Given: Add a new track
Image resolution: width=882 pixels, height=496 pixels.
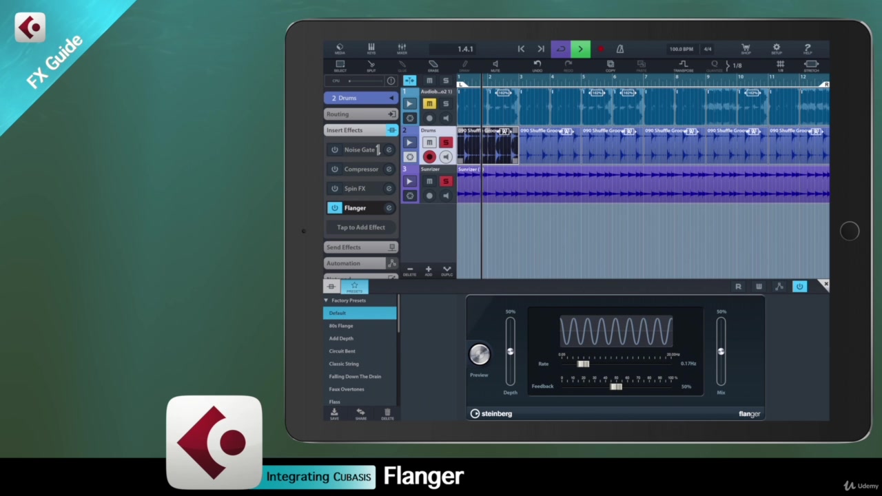Looking at the screenshot, I should (428, 271).
